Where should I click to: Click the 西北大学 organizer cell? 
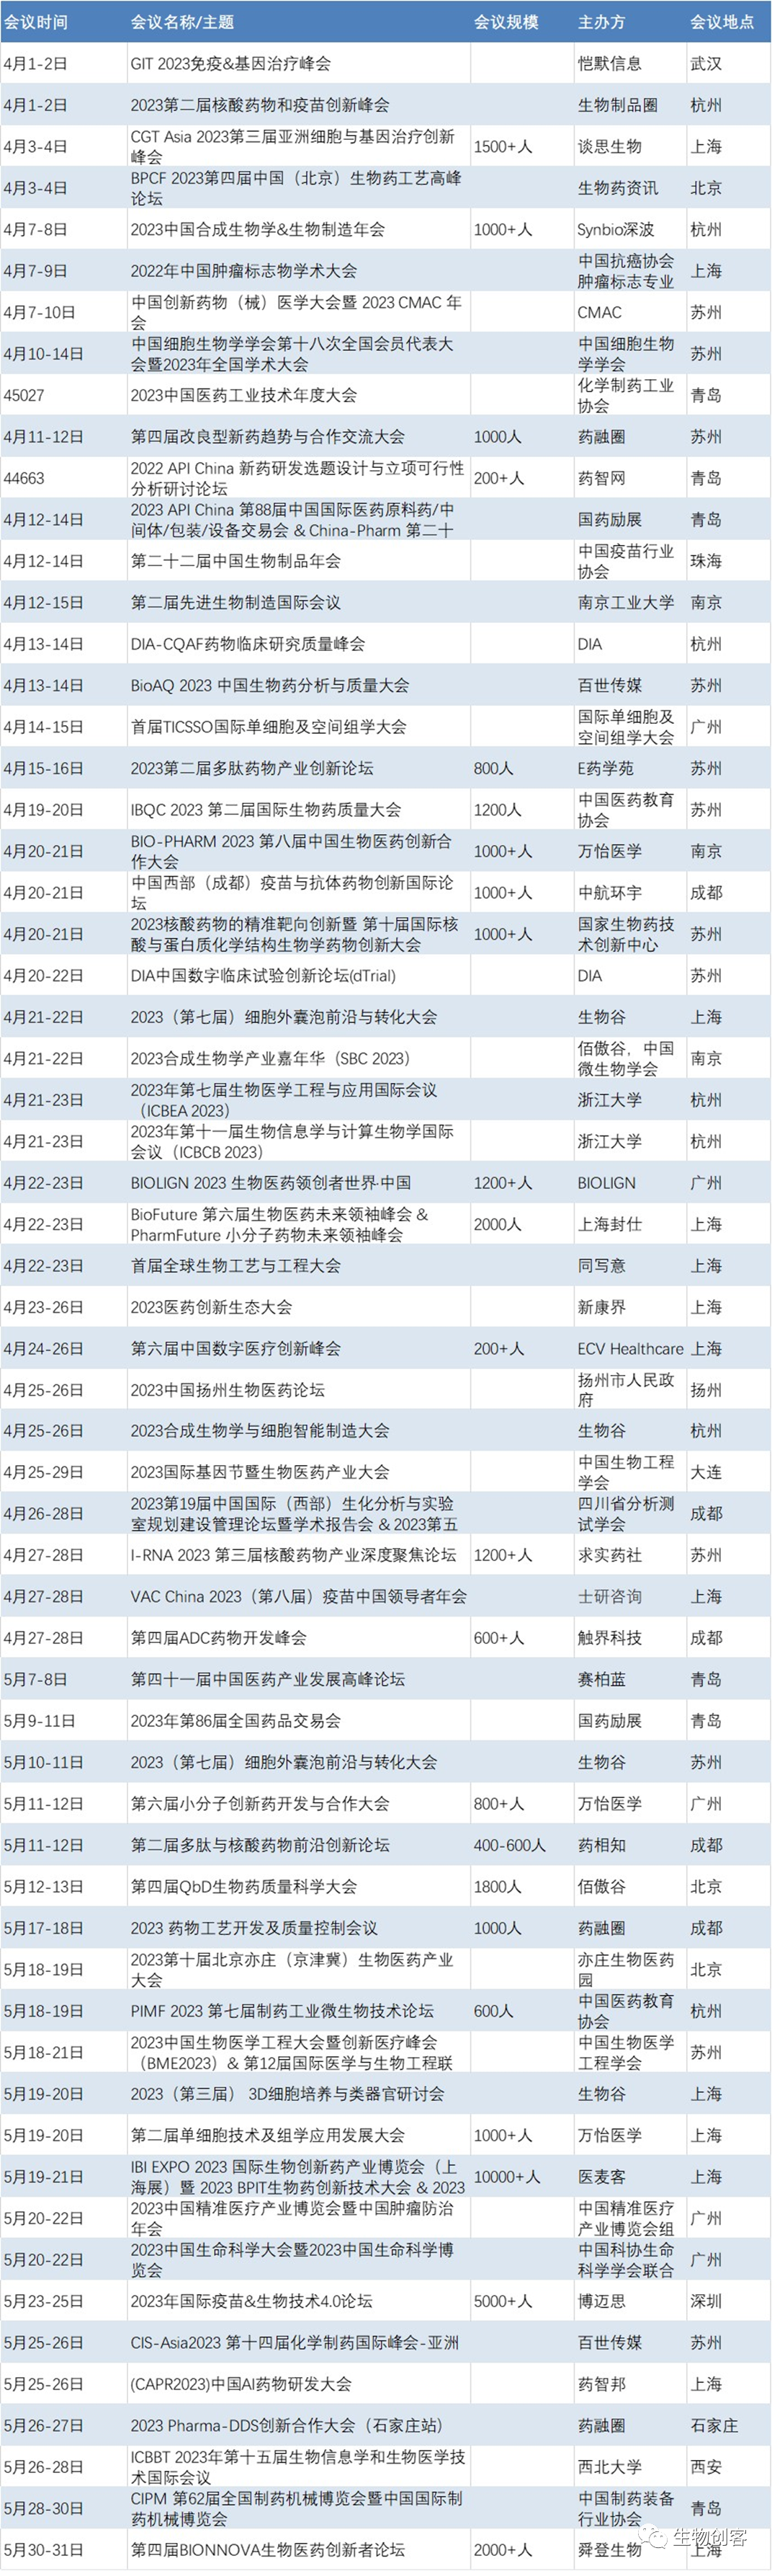click(x=609, y=2466)
